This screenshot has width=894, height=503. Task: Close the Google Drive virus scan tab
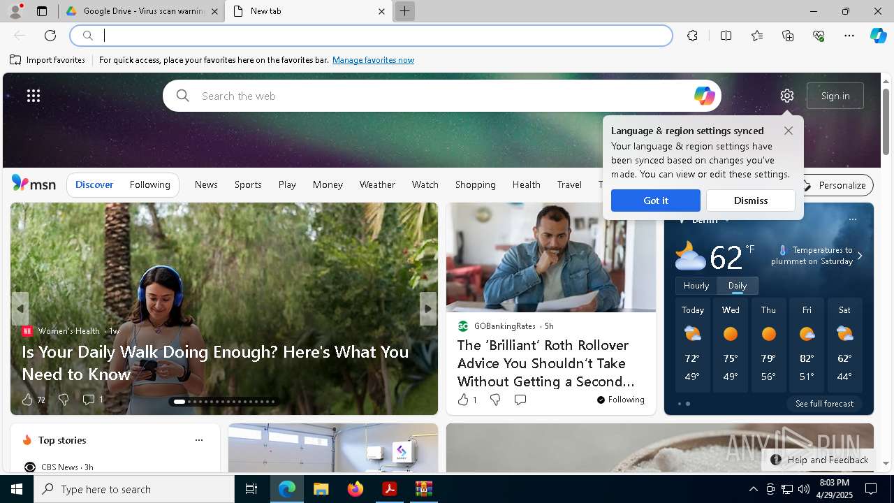coord(214,11)
